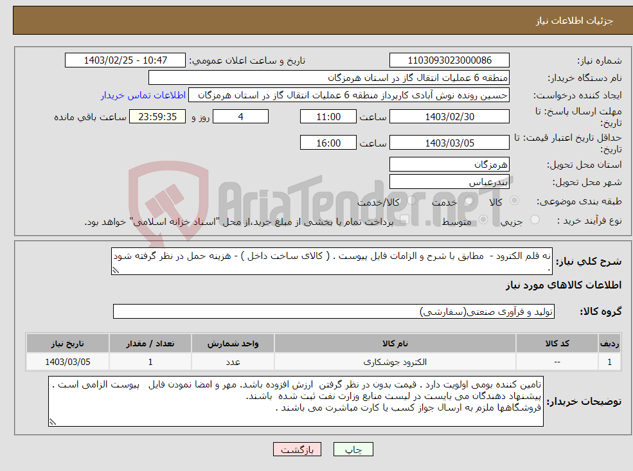Click the announcement date field 1403/02/25 - 10:47
633x471 pixels.
tap(125, 60)
